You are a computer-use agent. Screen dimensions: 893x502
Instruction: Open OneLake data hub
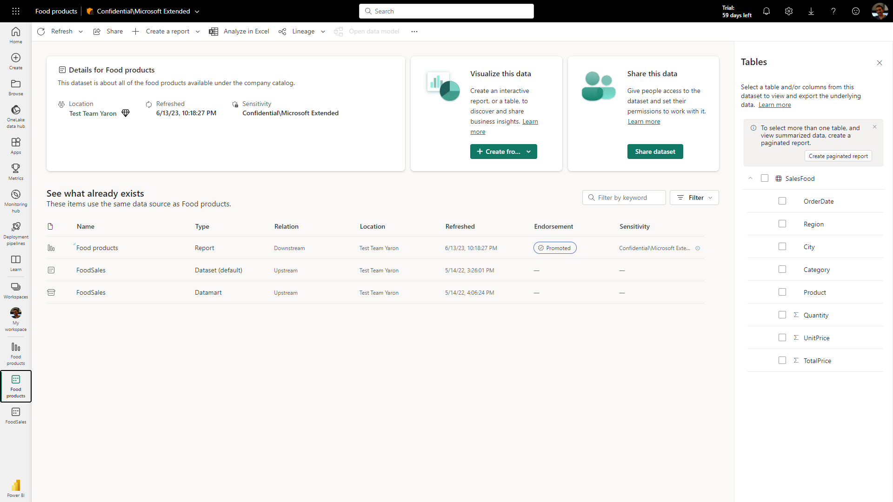coord(16,116)
